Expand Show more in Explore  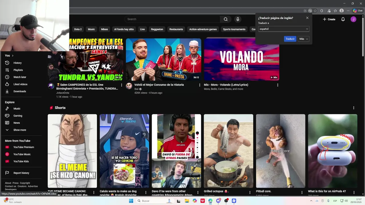pos(19,130)
